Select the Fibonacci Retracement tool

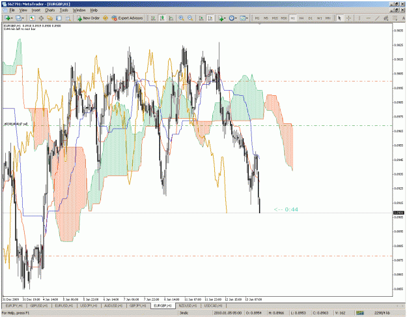tap(395, 18)
